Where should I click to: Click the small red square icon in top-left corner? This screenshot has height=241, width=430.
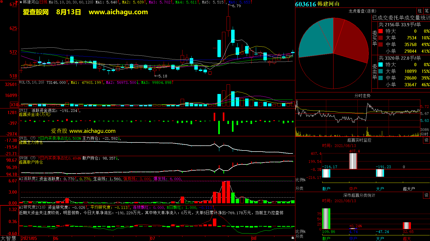1,1
